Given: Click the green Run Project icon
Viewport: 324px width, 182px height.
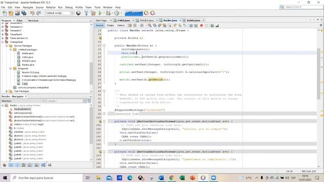Looking at the screenshot, I should point(100,13).
